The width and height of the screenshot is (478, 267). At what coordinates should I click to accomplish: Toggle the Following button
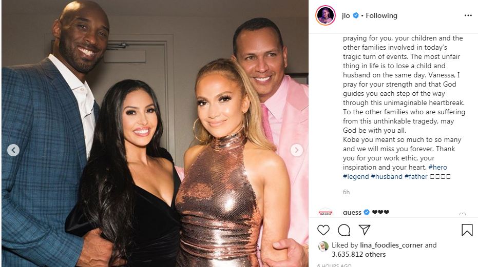pos(381,15)
